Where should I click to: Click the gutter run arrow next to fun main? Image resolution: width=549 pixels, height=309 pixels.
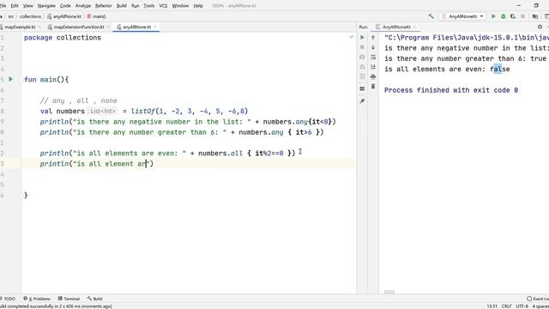(x=11, y=79)
